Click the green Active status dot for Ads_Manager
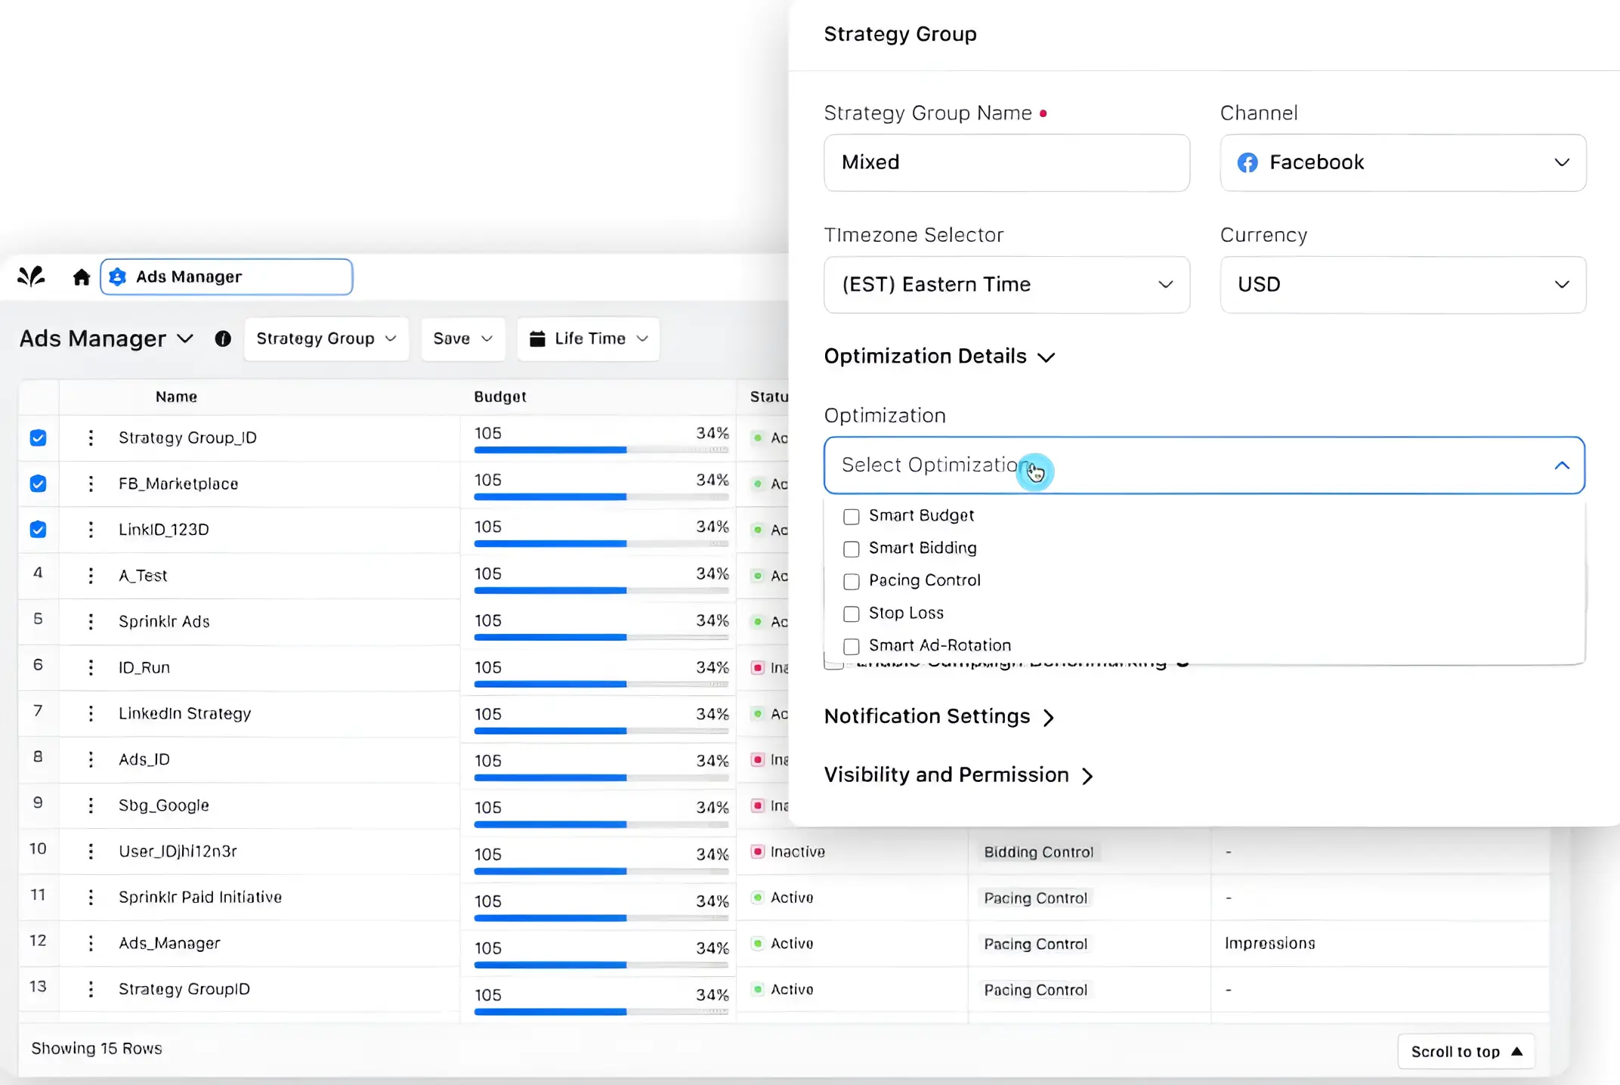This screenshot has height=1085, width=1620. [x=757, y=943]
